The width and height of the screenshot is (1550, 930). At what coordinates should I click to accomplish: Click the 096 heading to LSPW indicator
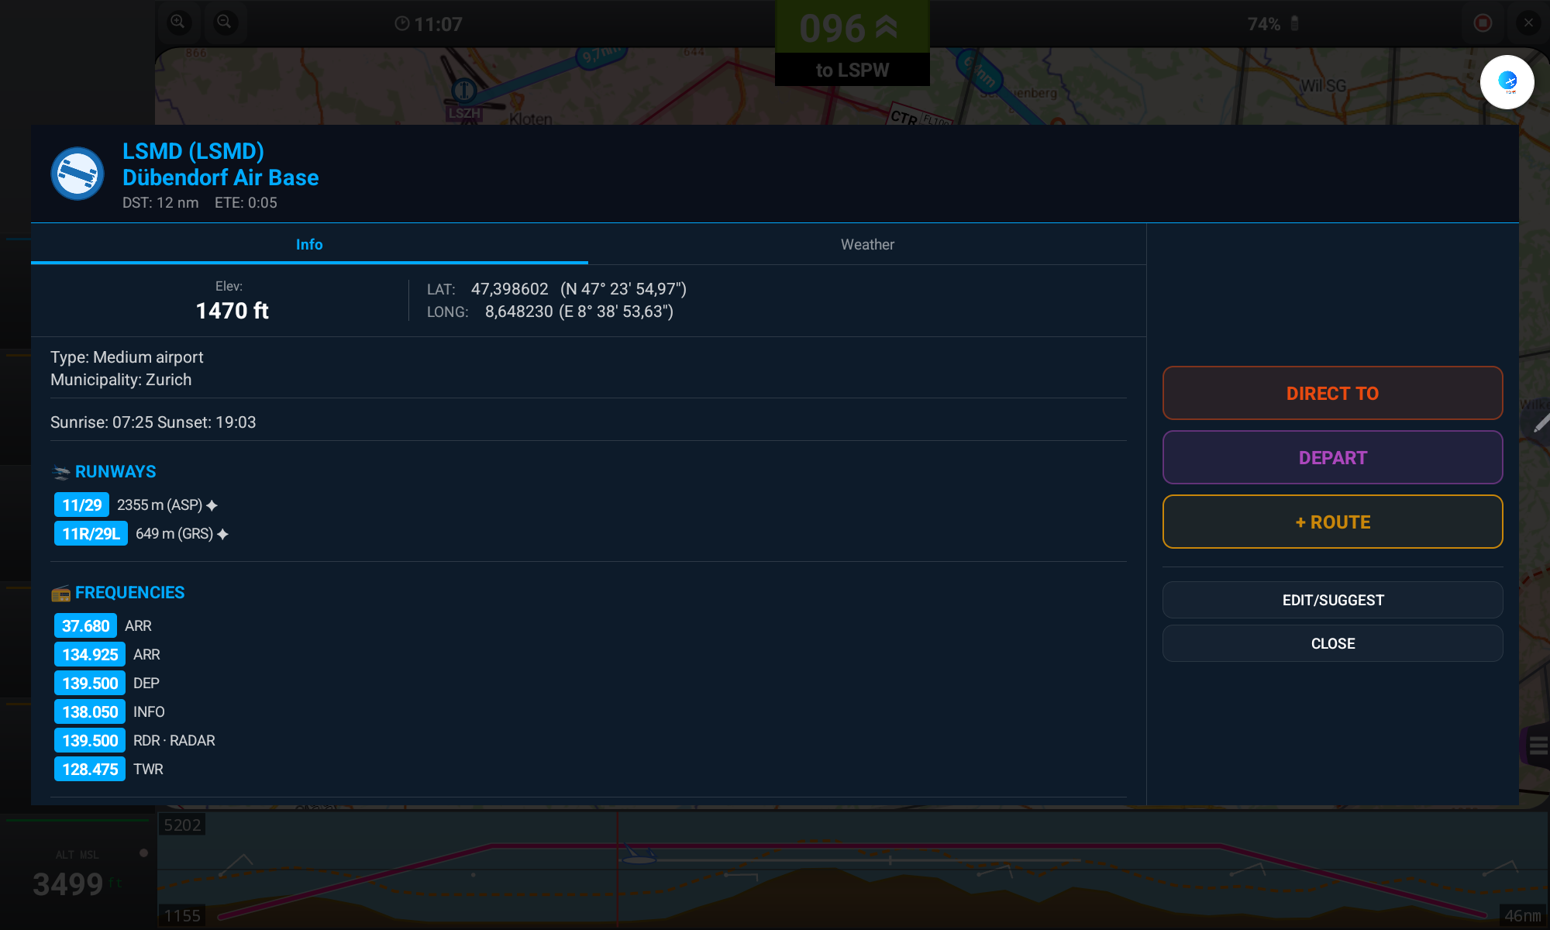click(852, 43)
